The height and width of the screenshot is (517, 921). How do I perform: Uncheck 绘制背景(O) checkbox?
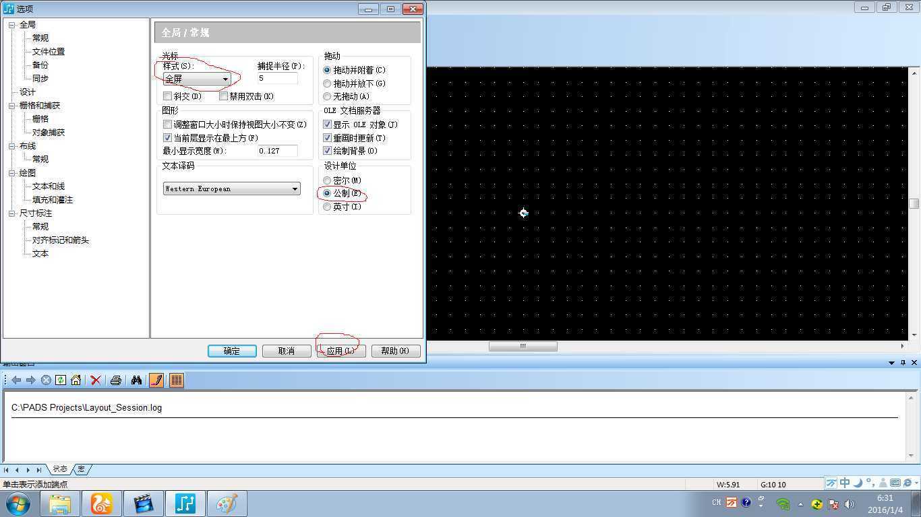[328, 151]
